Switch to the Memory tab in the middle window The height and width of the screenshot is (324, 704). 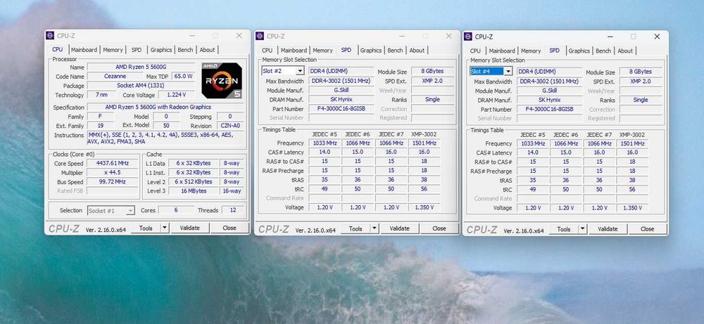pyautogui.click(x=322, y=50)
